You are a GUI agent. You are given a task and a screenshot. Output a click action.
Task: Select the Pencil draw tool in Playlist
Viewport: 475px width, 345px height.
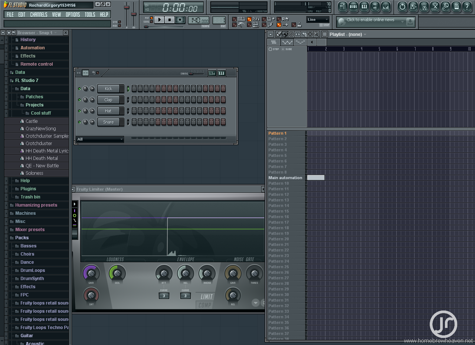(x=279, y=34)
